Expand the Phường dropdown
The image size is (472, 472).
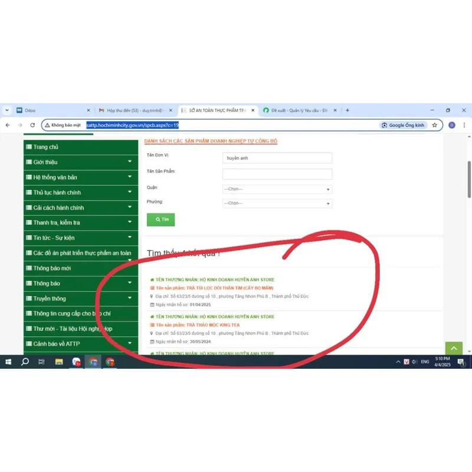point(277,203)
